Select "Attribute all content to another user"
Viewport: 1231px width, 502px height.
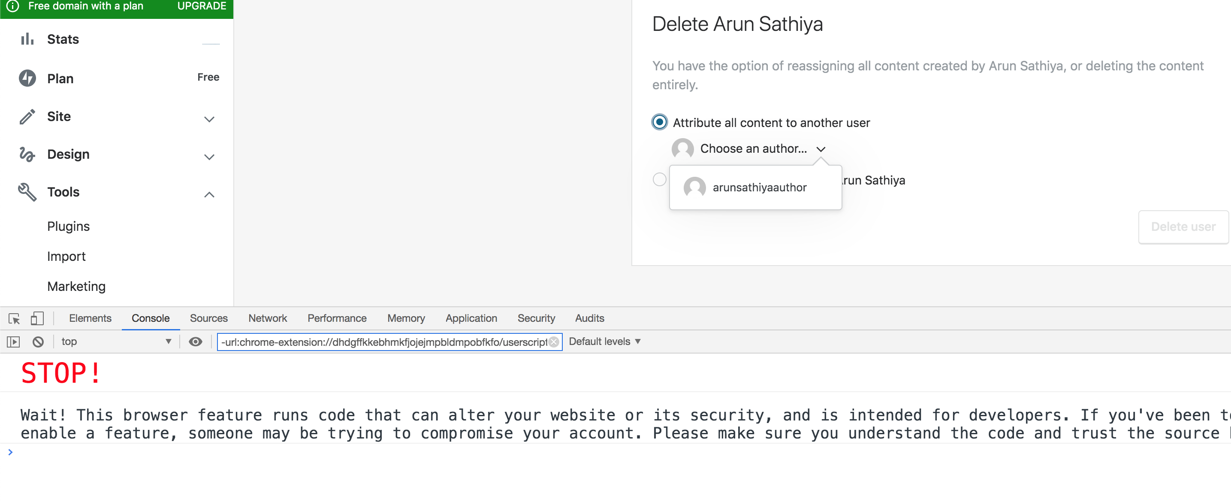[659, 122]
